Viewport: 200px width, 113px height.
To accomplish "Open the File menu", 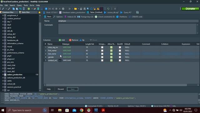I will [1, 5].
